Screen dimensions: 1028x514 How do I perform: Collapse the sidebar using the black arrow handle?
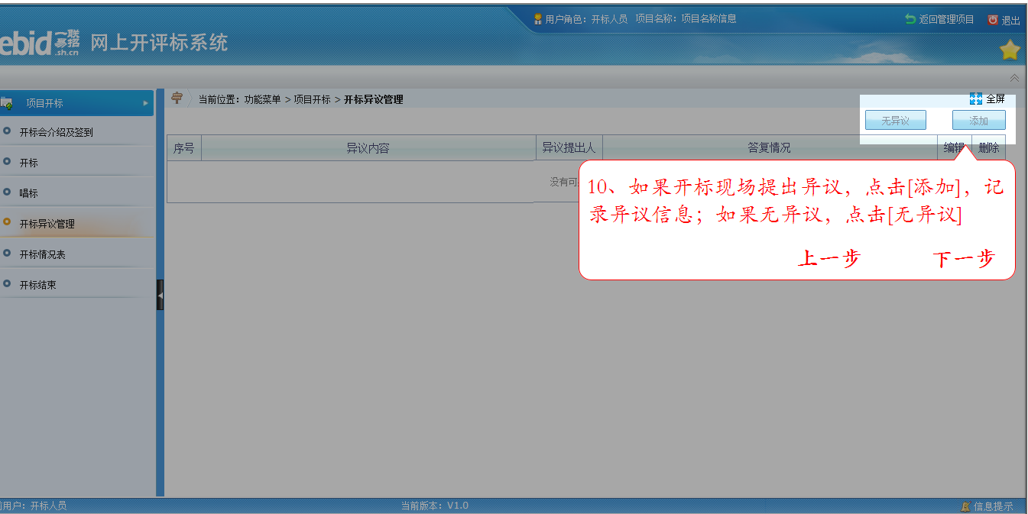(x=161, y=294)
